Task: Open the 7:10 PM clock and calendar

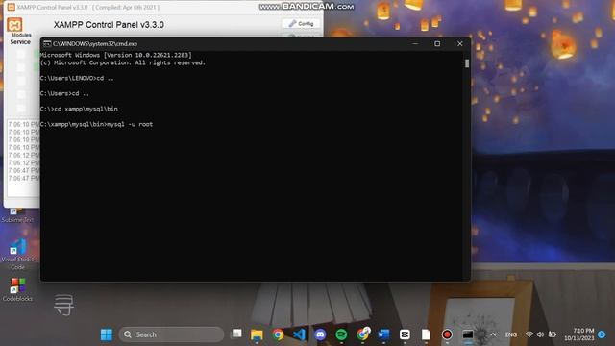Action: click(578, 334)
